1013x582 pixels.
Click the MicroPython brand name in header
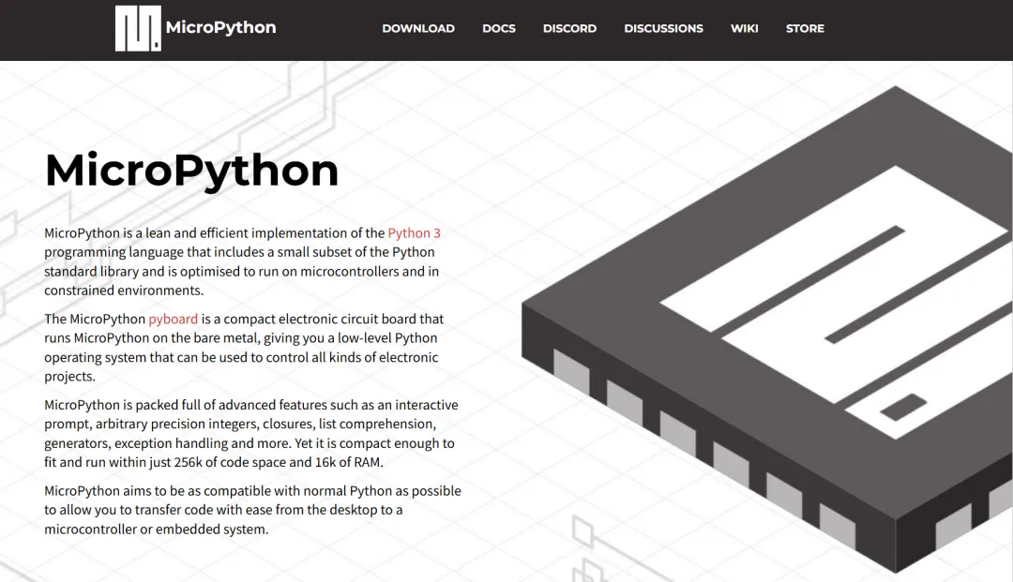click(x=221, y=27)
